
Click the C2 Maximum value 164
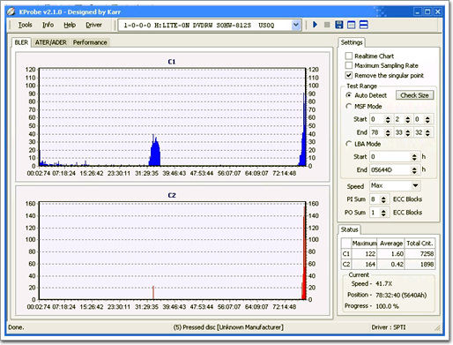click(x=364, y=264)
